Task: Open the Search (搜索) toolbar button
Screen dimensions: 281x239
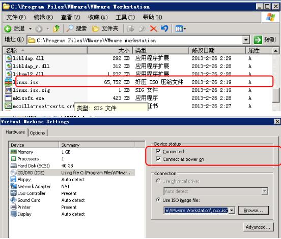Action: pos(76,28)
